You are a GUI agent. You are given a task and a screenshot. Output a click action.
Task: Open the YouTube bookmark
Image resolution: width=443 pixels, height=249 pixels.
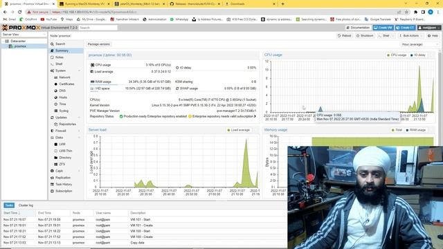(x=48, y=19)
